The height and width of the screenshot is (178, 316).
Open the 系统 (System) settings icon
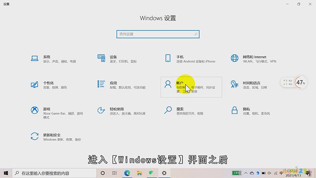pyautogui.click(x=35, y=58)
